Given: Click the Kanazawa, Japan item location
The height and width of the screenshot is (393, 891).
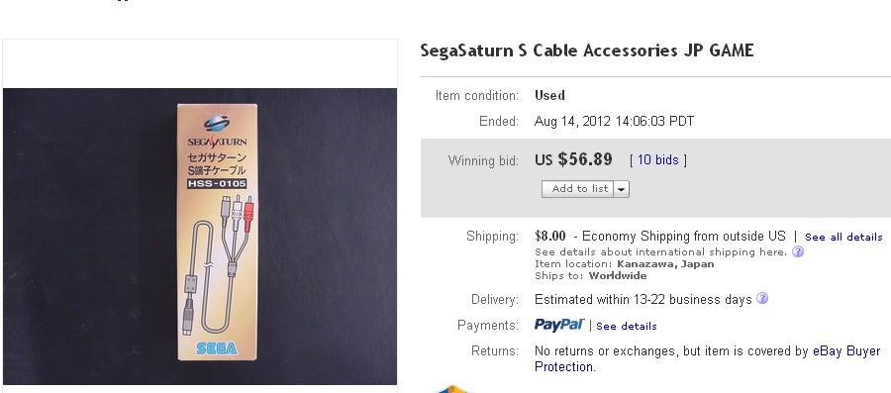Looking at the screenshot, I should [665, 264].
